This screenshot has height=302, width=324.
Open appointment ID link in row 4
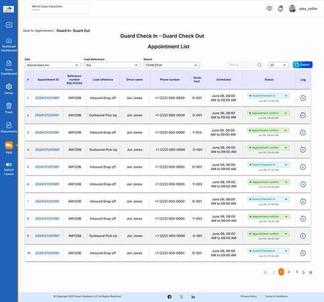(x=47, y=150)
